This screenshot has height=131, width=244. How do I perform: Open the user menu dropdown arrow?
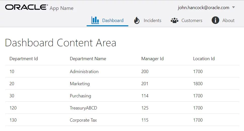click(233, 7)
